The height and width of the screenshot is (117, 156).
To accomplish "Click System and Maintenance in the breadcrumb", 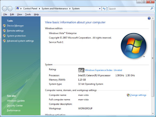I will tap(55, 8).
